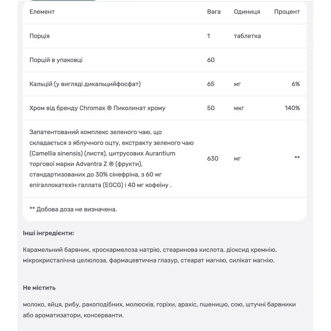The width and height of the screenshot is (331, 331).
Task: Click the Добова доза не визначена footnote
Action: (x=73, y=209)
